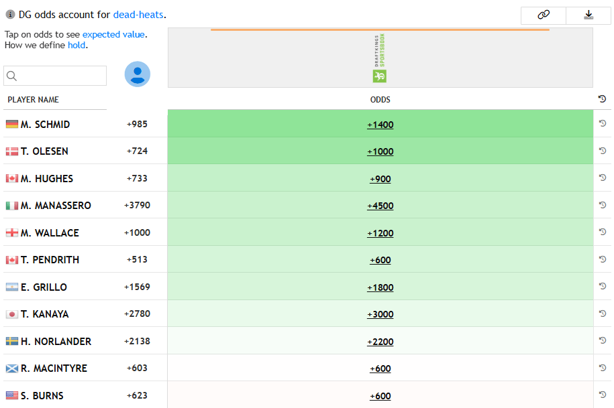Screen dimensions: 614x408
Task: Click the download icon button
Action: pos(589,15)
